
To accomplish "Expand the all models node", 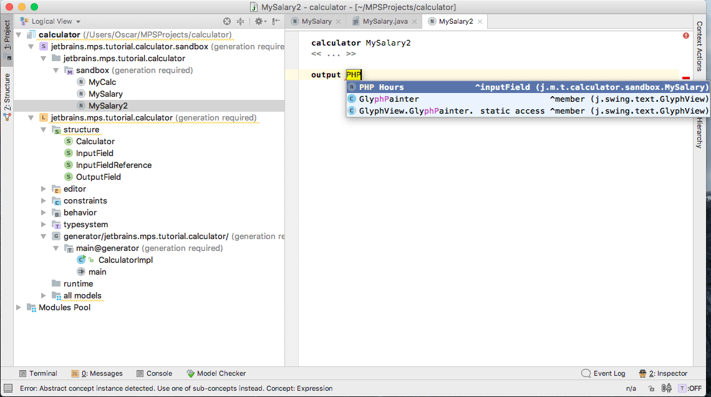I will (x=44, y=295).
